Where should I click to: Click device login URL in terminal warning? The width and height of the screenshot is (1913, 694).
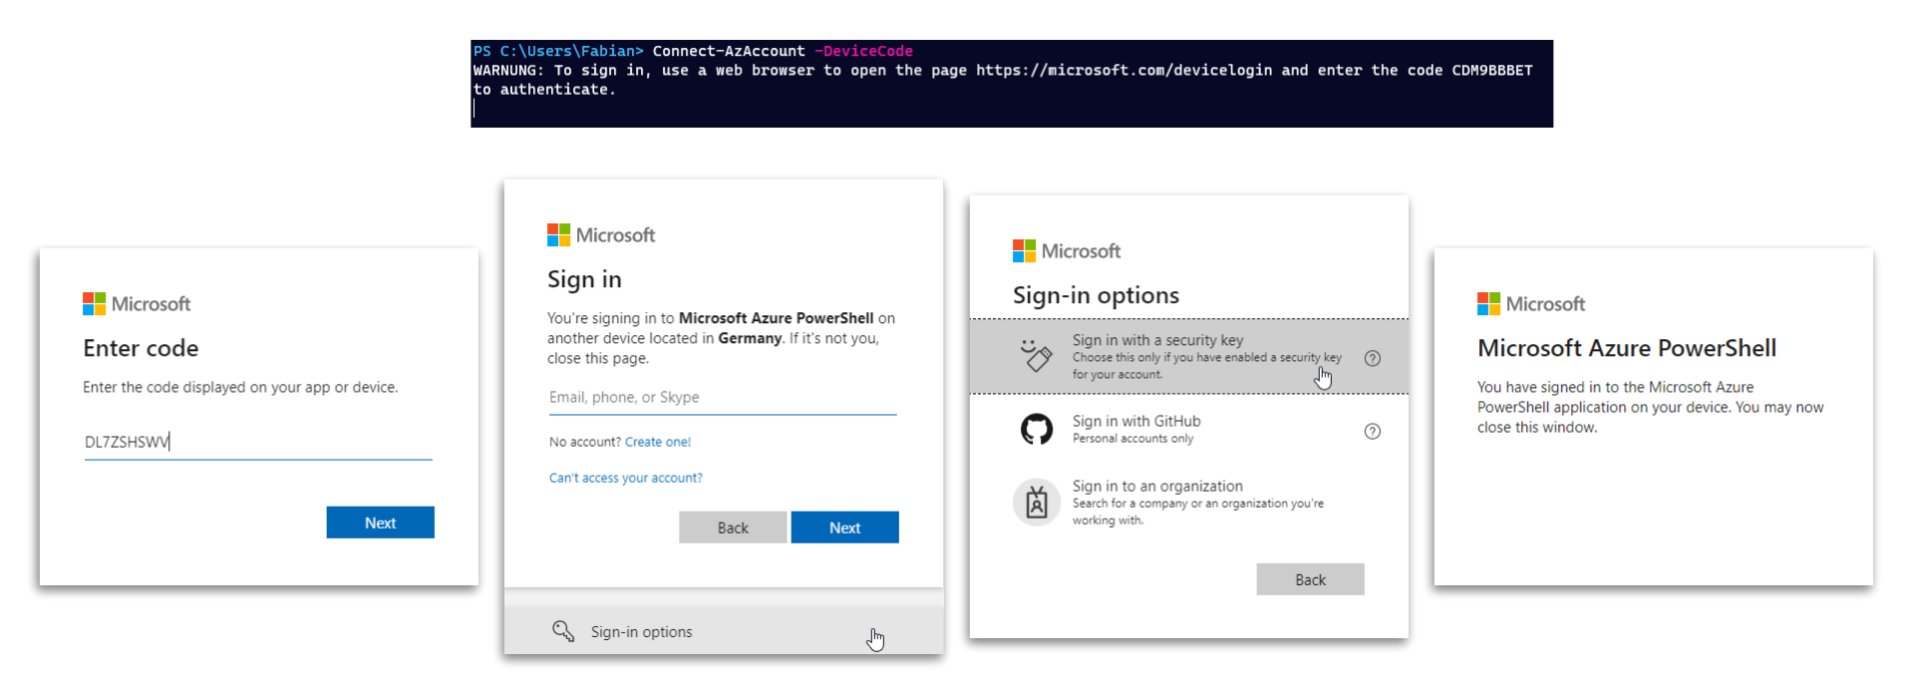click(1123, 70)
